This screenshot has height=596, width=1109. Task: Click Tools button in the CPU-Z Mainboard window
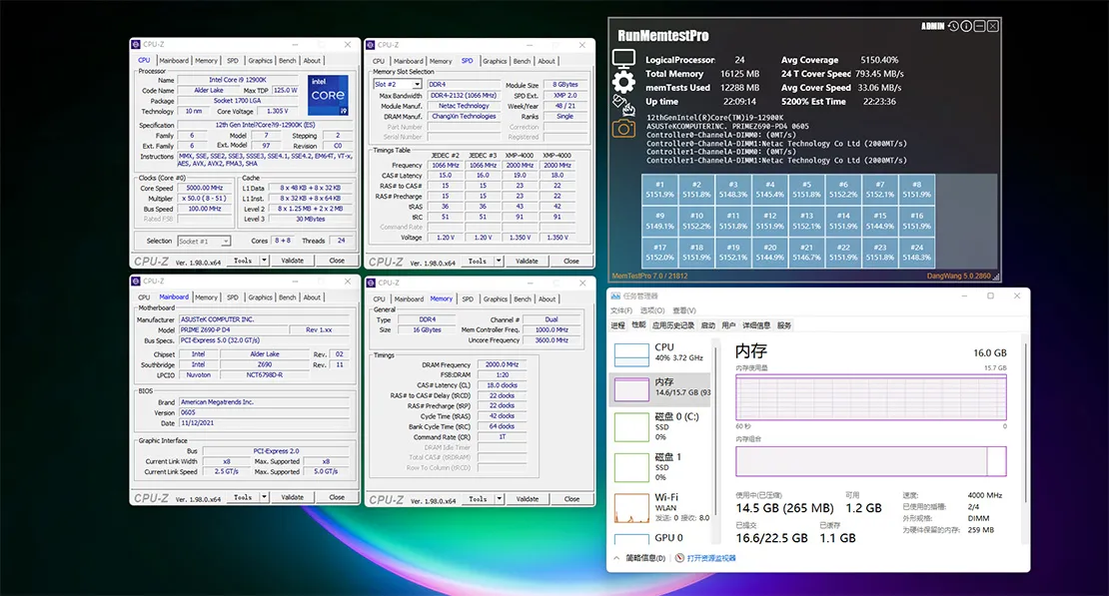243,497
